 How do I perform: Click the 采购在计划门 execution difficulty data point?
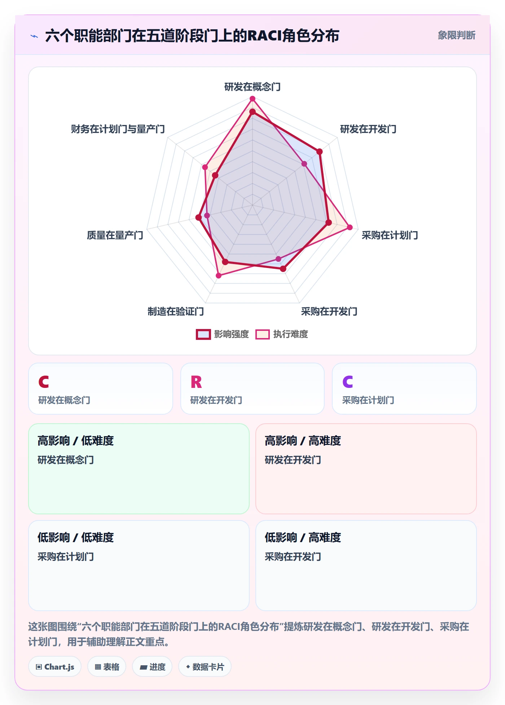click(350, 228)
